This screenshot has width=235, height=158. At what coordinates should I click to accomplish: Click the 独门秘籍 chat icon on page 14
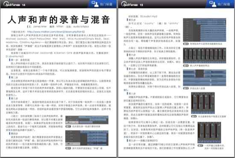tap(95, 4)
